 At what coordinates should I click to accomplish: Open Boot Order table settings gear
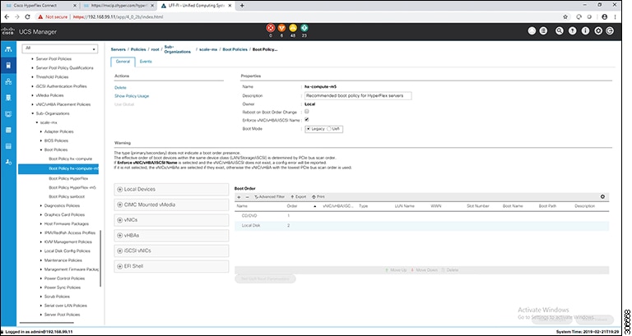602,196
